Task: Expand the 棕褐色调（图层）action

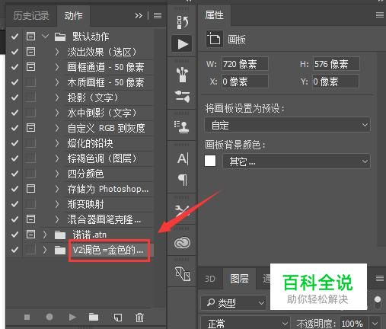Action: click(57, 158)
